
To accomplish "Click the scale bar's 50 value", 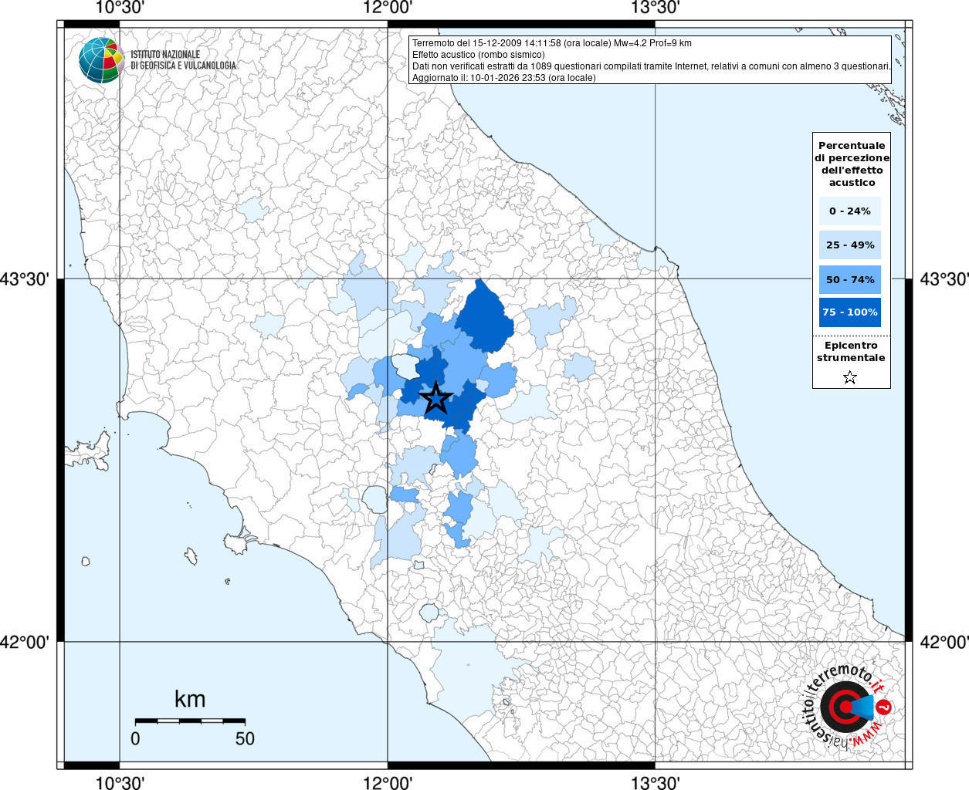I will (x=245, y=738).
